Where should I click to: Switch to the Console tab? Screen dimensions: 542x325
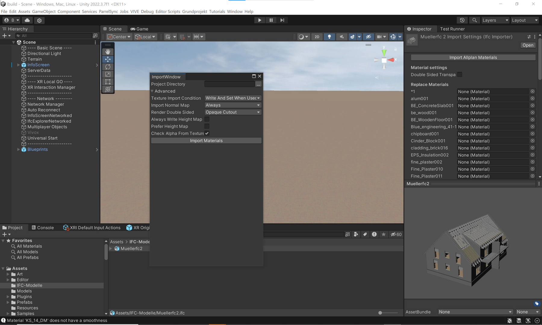(43, 228)
